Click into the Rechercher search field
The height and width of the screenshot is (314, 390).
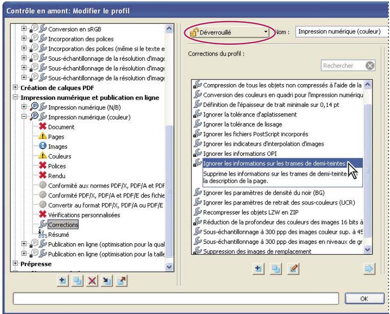(x=344, y=66)
